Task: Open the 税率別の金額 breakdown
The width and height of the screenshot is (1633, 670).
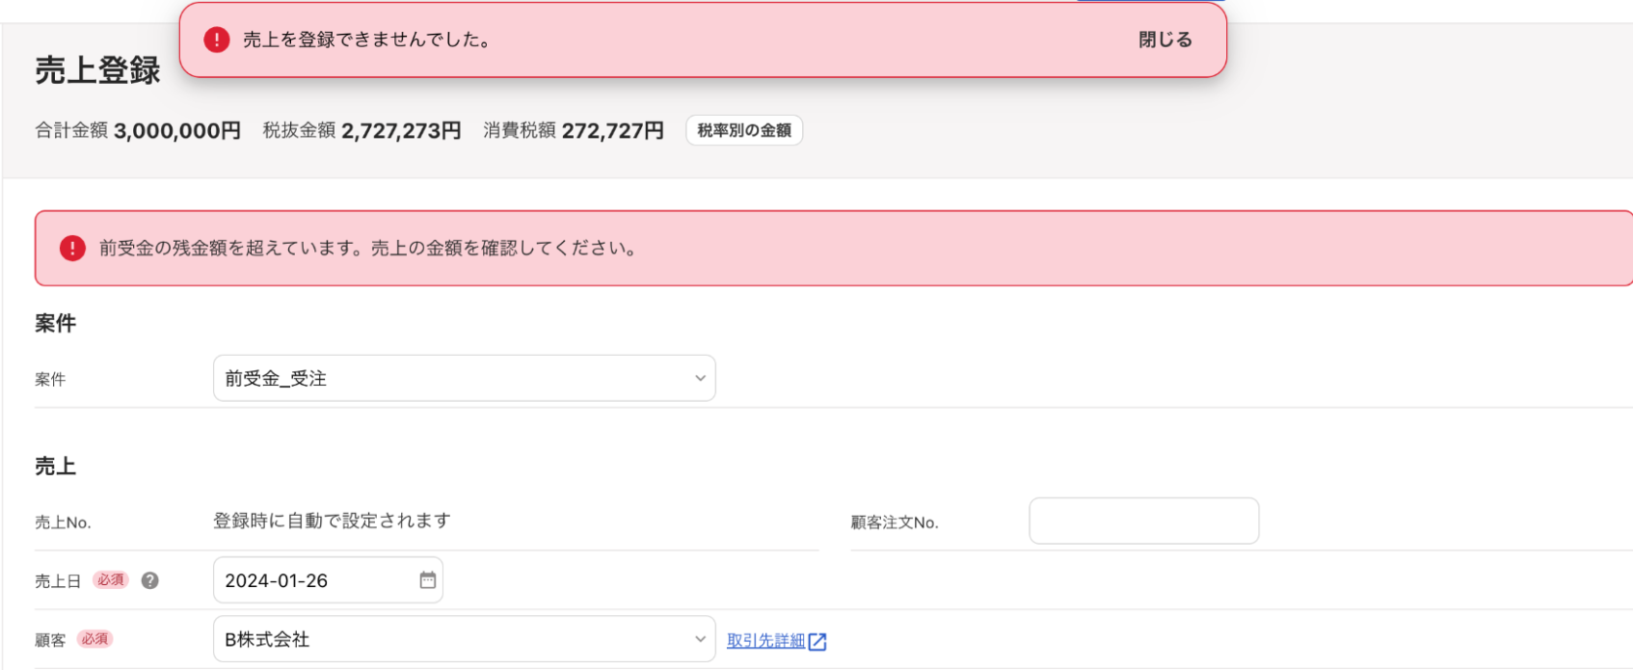Action: (x=744, y=130)
